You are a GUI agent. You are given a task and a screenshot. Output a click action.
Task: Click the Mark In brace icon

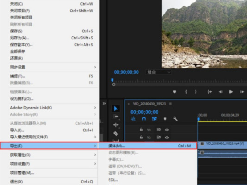(186, 92)
